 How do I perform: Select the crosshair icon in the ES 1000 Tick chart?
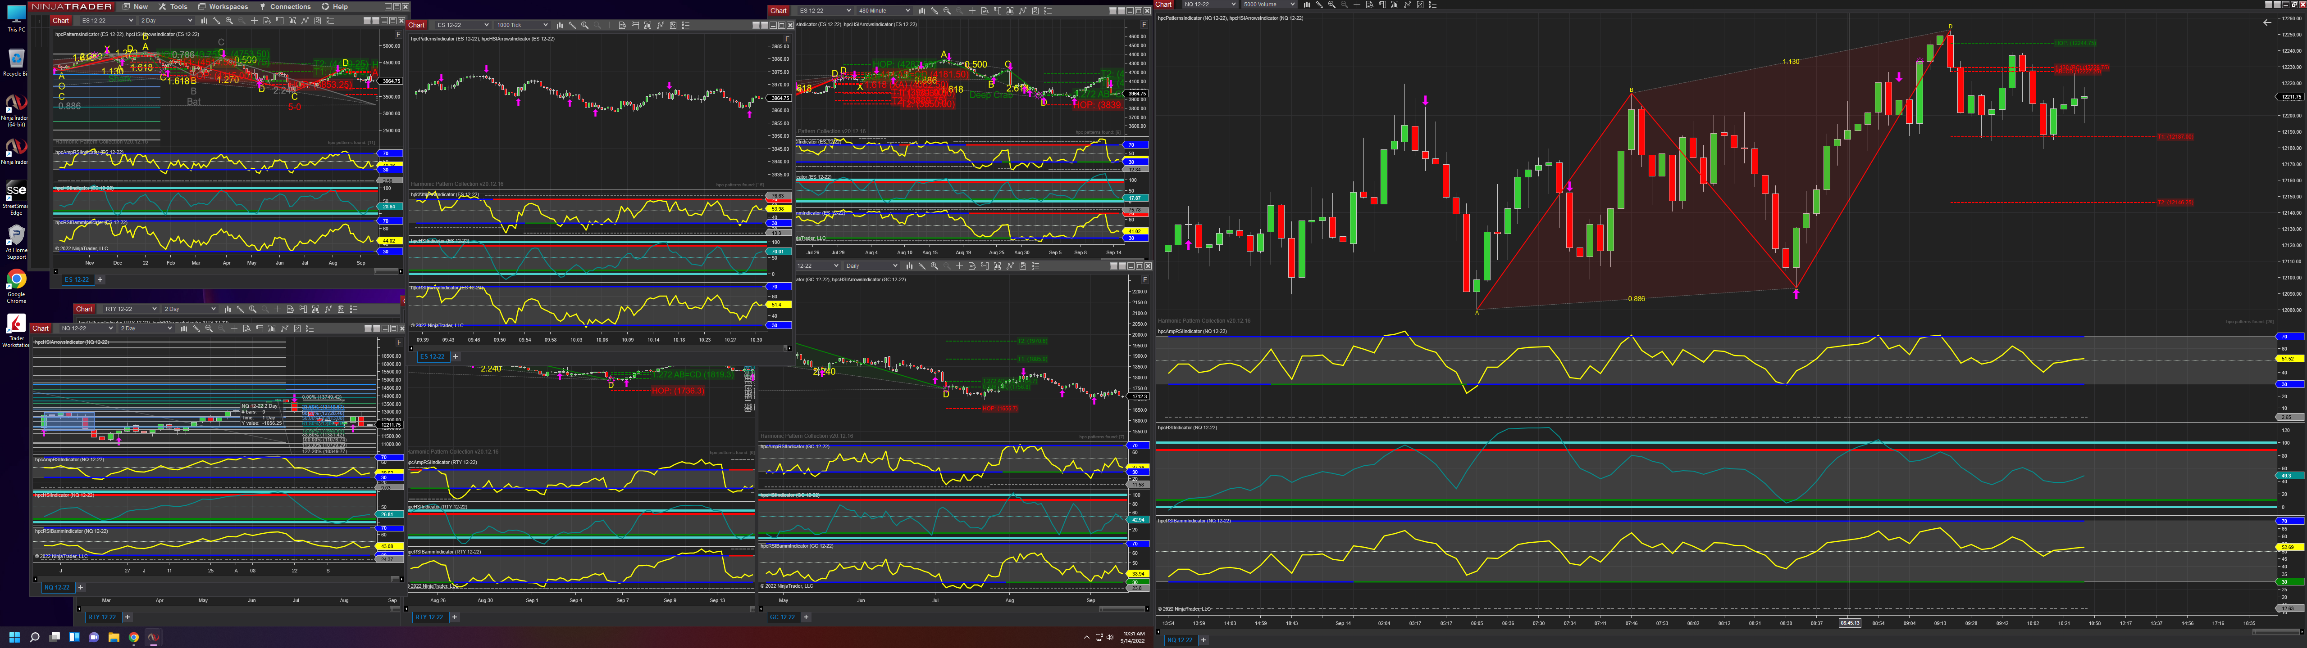610,25
